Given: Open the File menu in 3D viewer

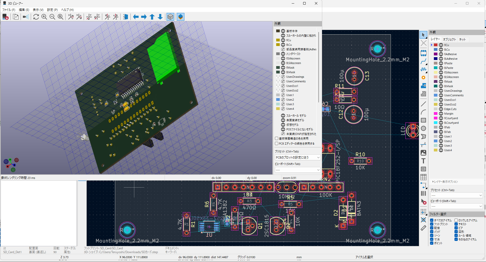Looking at the screenshot, I should click(x=9, y=10).
